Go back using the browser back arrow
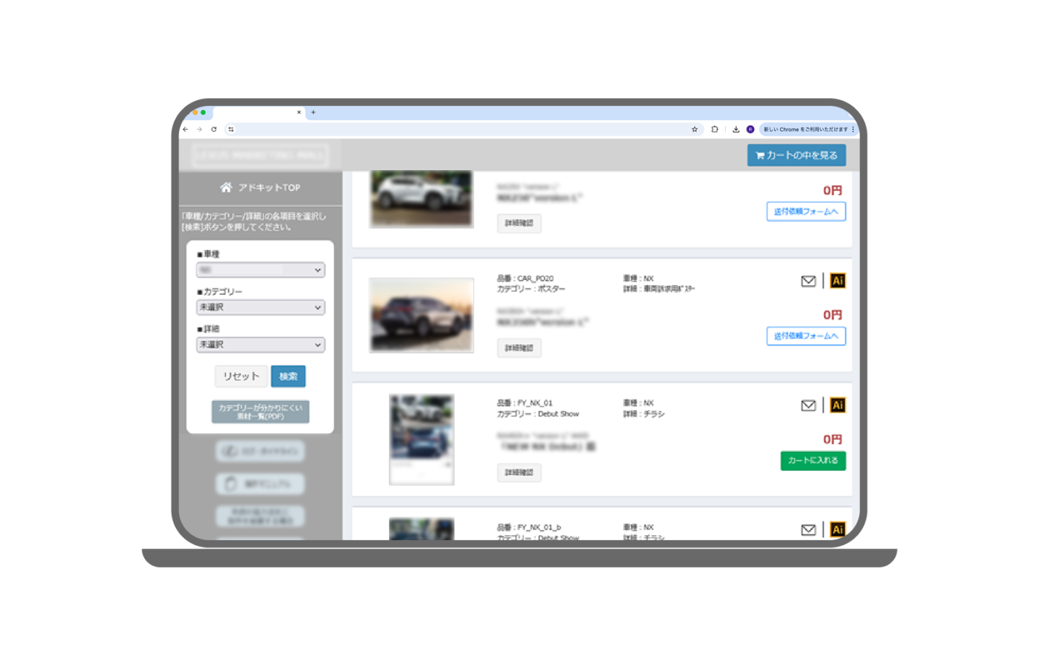The width and height of the screenshot is (1039, 665). (186, 130)
